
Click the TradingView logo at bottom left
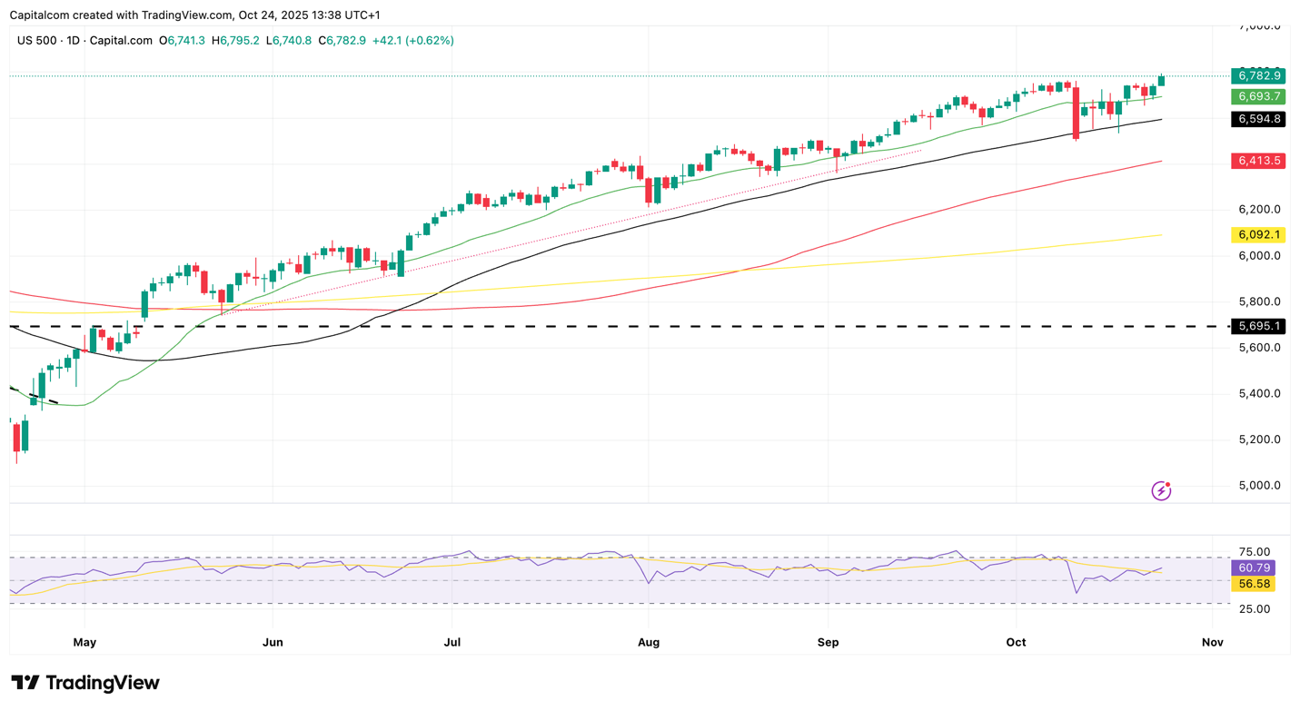(x=85, y=683)
